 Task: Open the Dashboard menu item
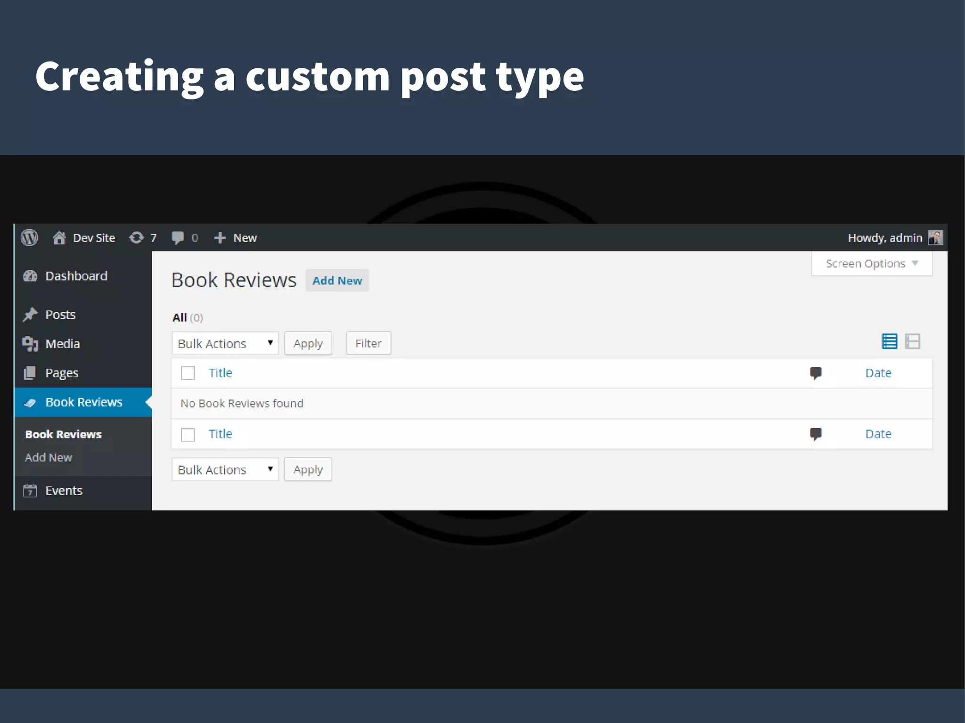[76, 276]
